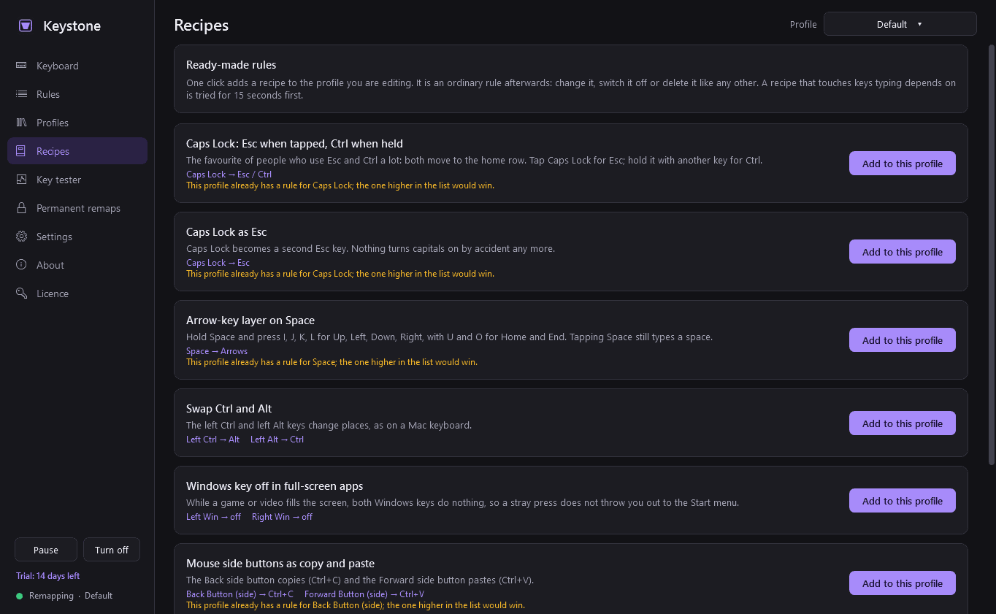The height and width of the screenshot is (614, 996).
Task: Click the Keystone logo icon
Action: pyautogui.click(x=26, y=26)
